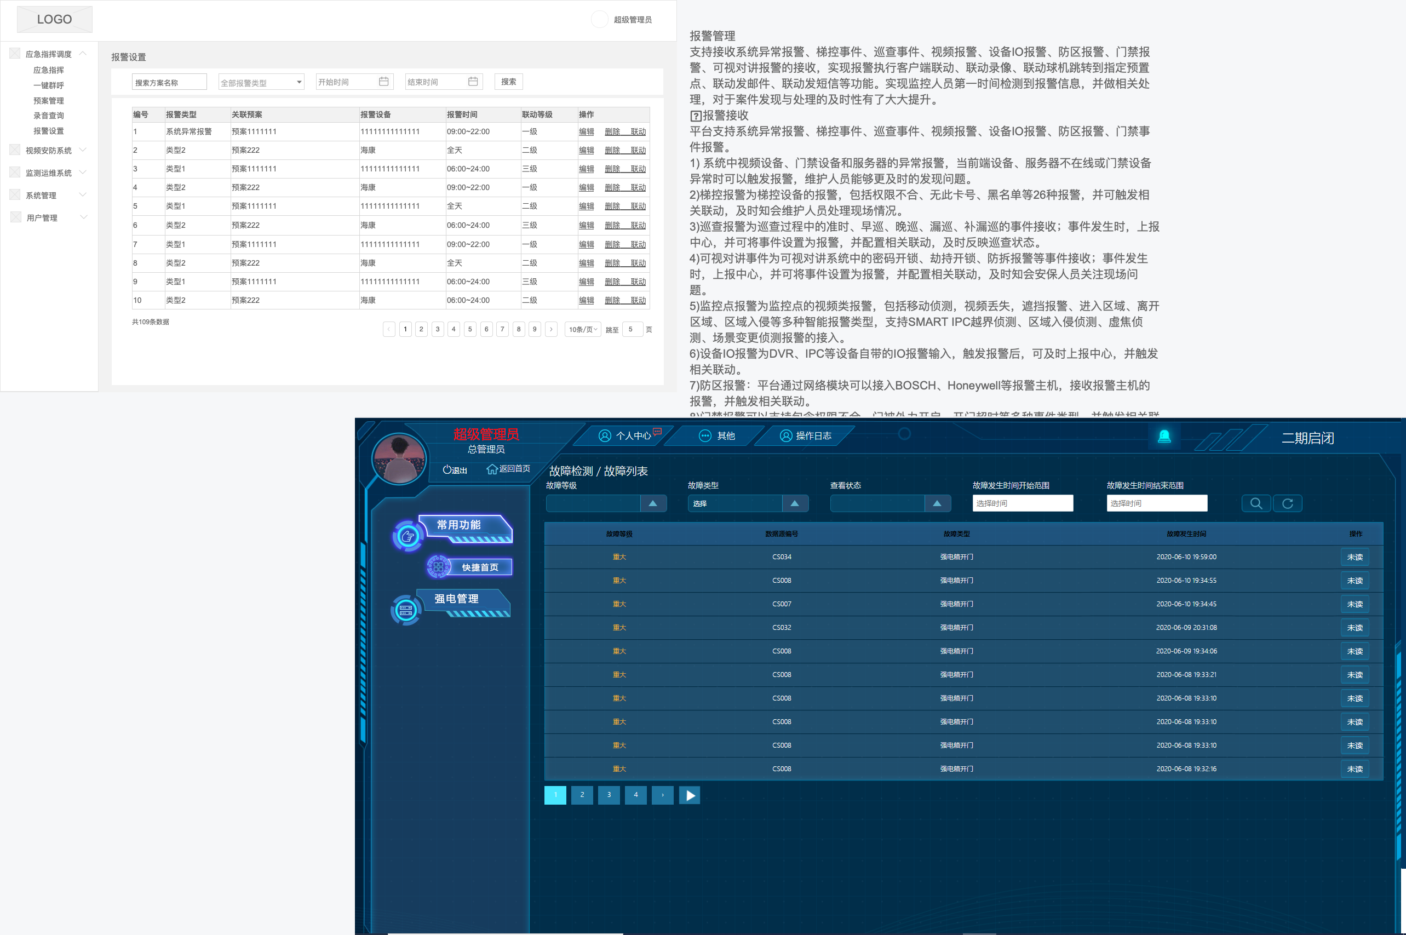The width and height of the screenshot is (1406, 935).
Task: Click 删除 in row 2 of alarm table
Action: (x=612, y=150)
